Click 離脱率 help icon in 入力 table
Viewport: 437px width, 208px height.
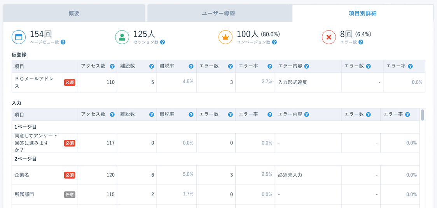[191, 115]
